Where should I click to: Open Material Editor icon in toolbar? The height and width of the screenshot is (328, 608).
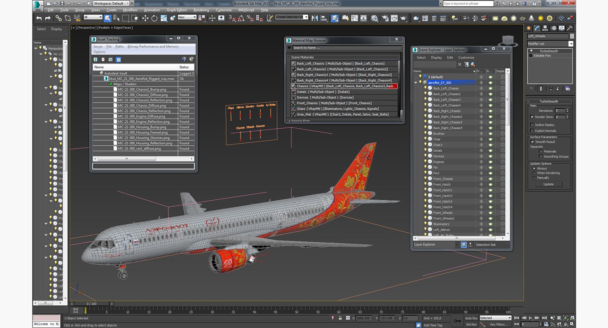tap(375, 18)
